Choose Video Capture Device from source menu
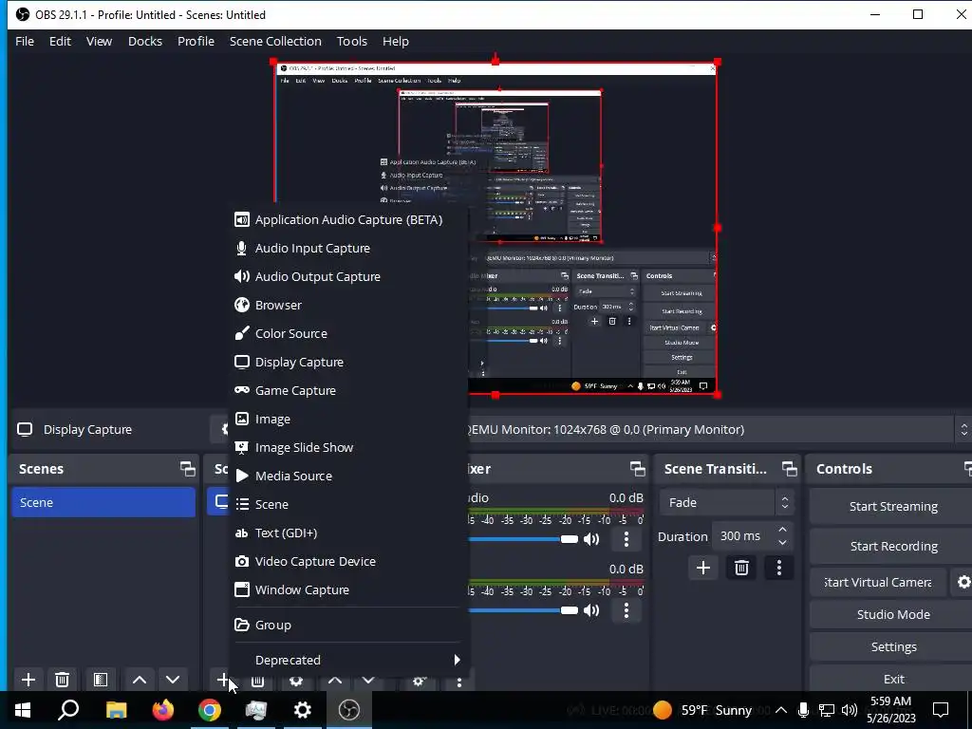Viewport: 972px width, 729px height. click(x=349, y=561)
